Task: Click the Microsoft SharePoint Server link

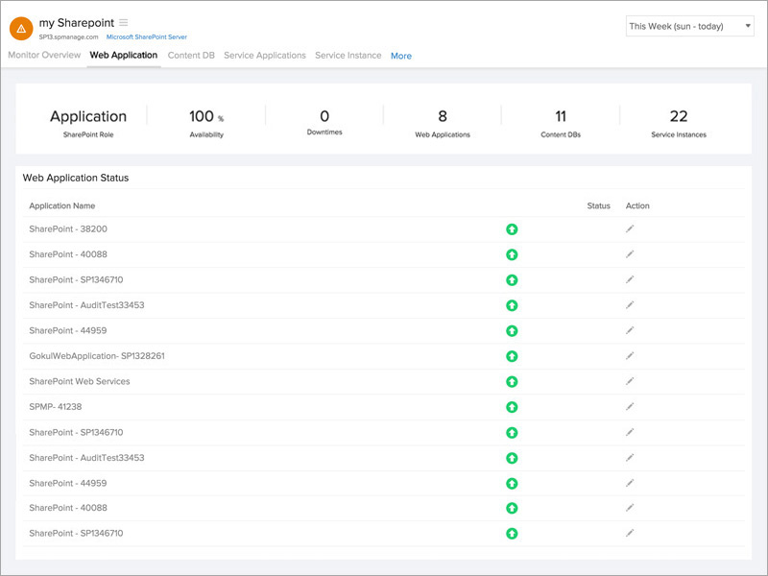Action: point(146,36)
